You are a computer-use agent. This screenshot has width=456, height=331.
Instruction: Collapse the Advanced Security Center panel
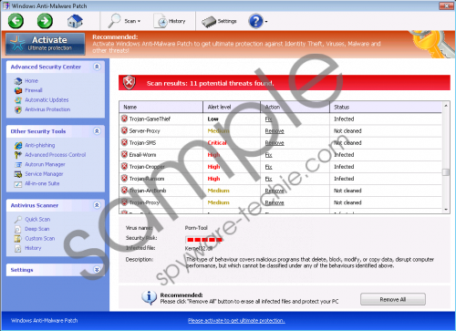click(x=97, y=67)
